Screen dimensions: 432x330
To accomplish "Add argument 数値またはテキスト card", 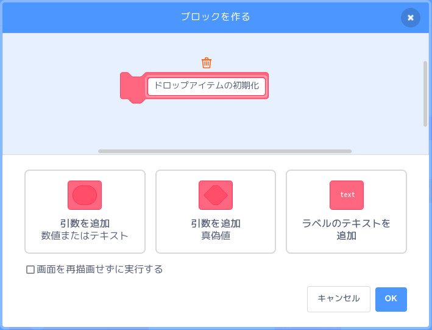I will [x=85, y=212].
